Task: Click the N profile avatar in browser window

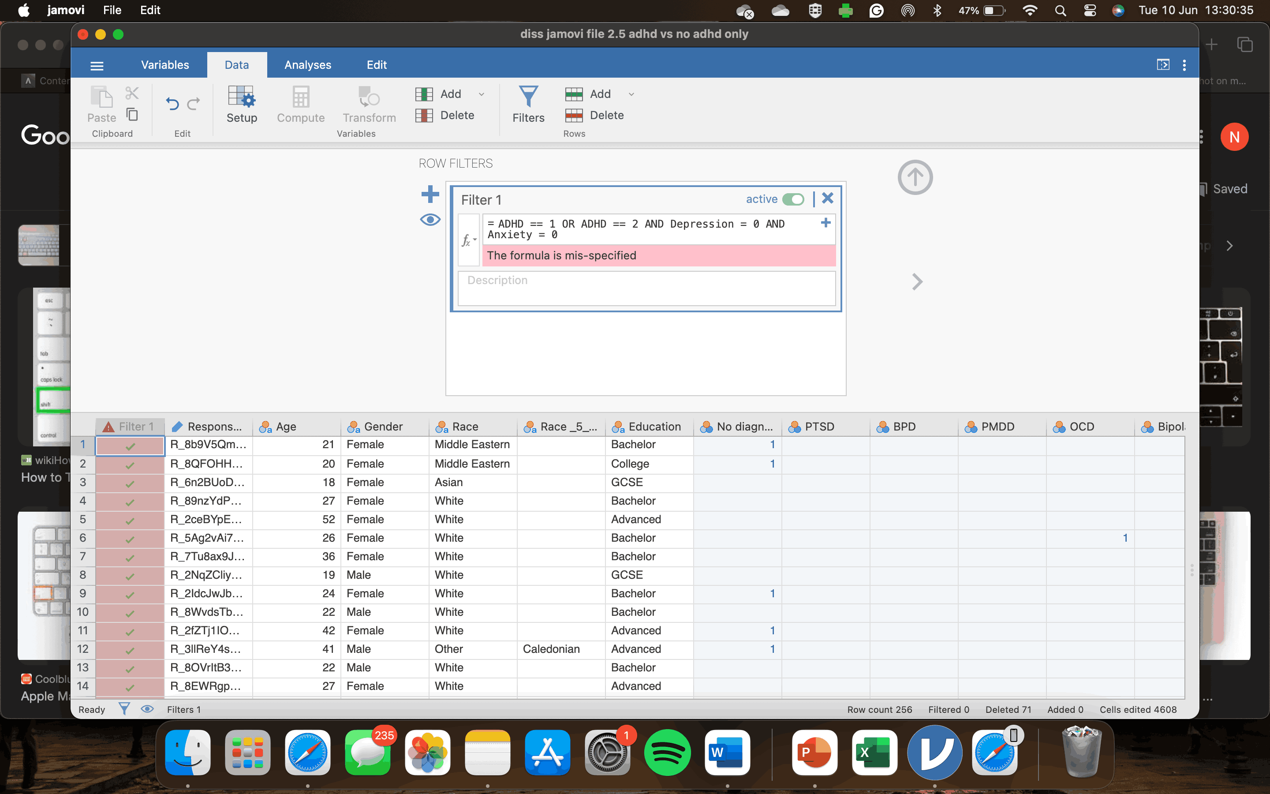Action: 1234,137
